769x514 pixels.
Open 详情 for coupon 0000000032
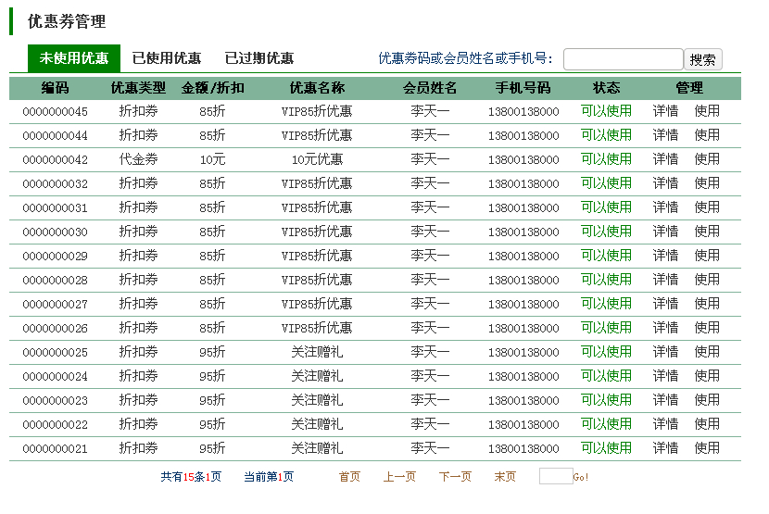(665, 183)
